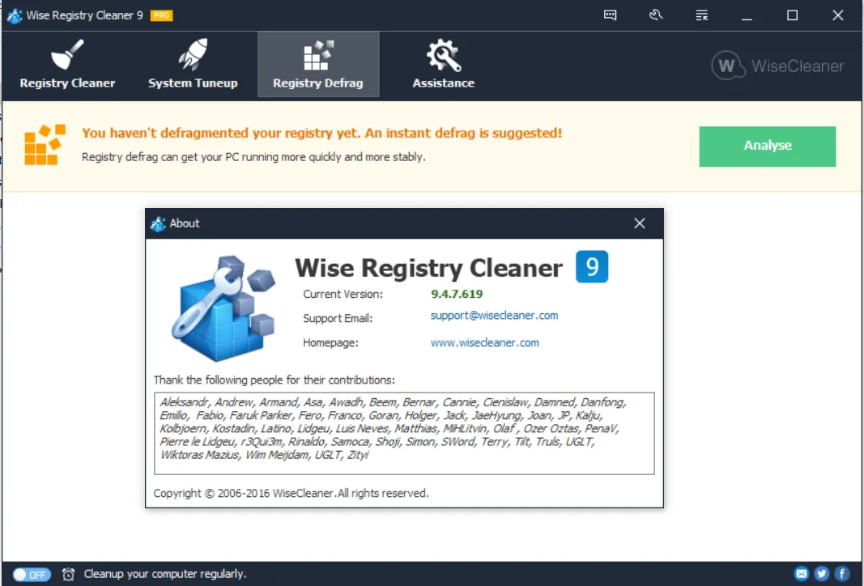This screenshot has height=586, width=864.
Task: Click the PRO badge in title bar
Action: 161,15
